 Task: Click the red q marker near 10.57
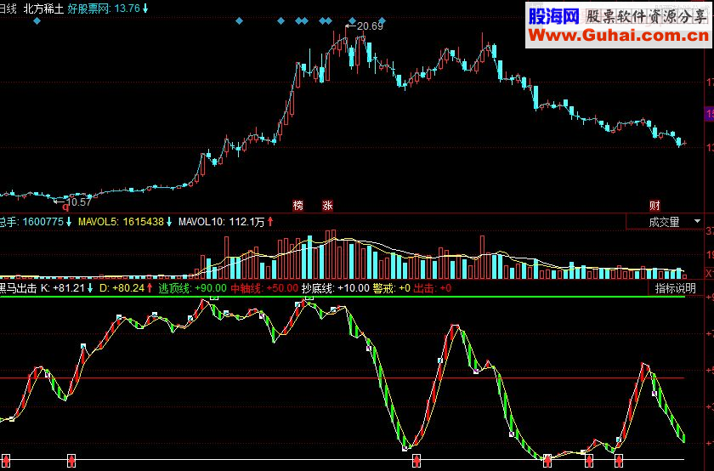click(65, 207)
